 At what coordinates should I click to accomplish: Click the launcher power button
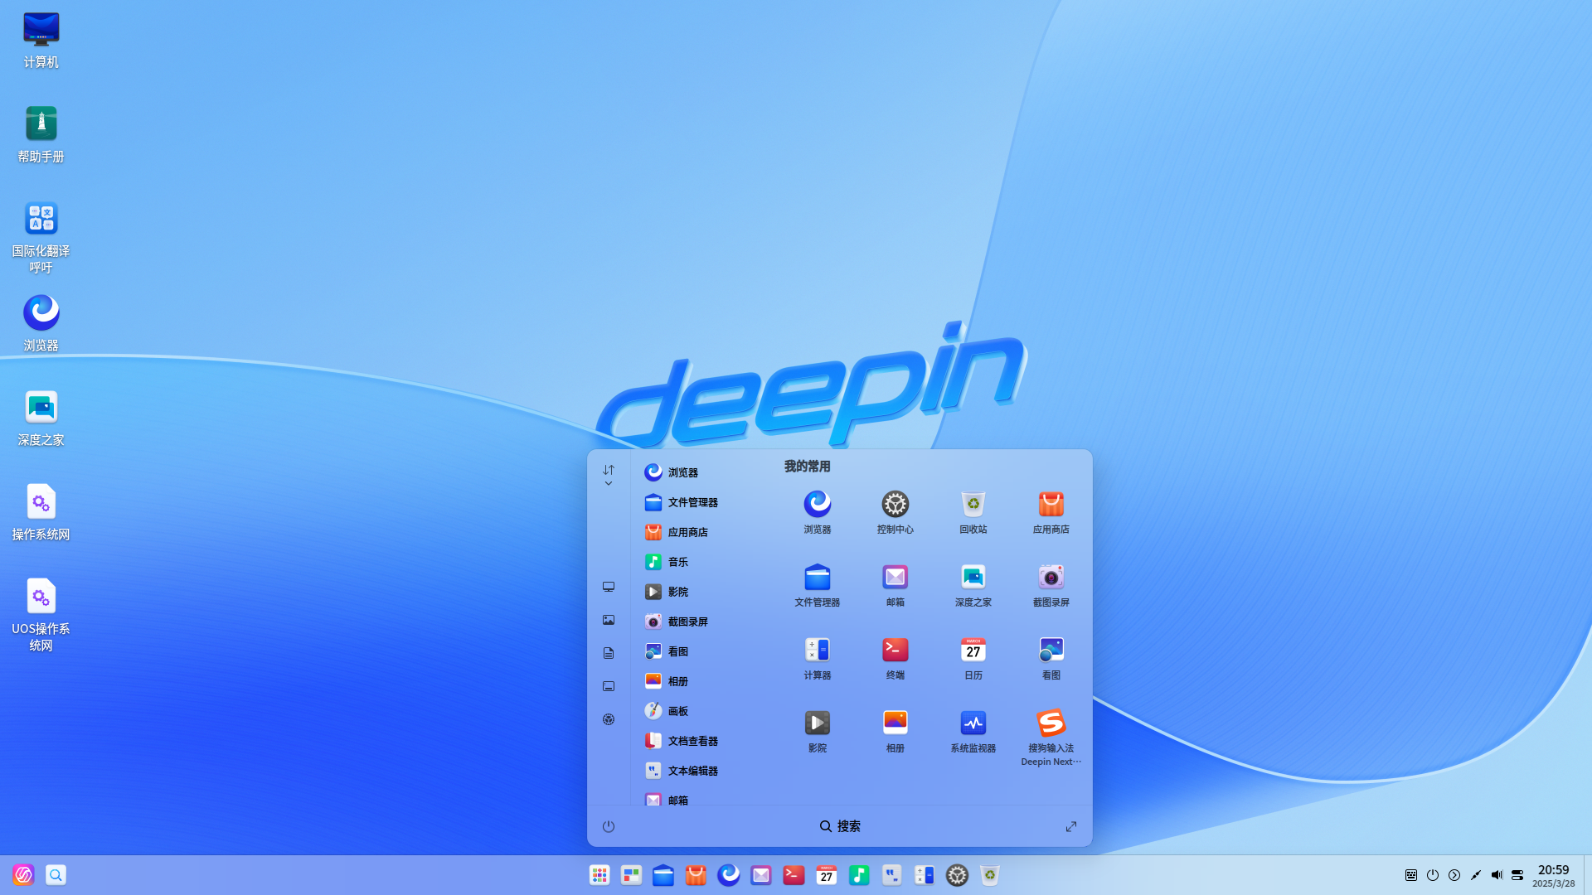(609, 826)
